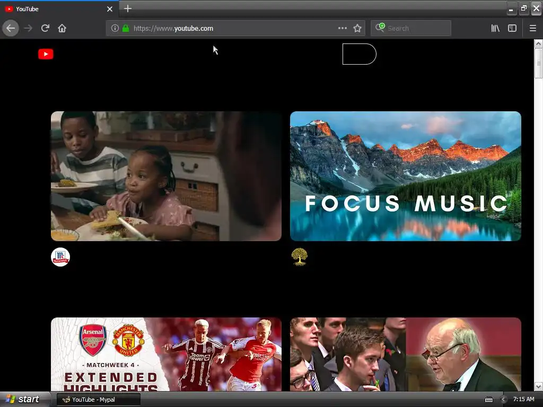The height and width of the screenshot is (407, 543).
Task: Click the scrollbar down arrow
Action: click(x=538, y=386)
